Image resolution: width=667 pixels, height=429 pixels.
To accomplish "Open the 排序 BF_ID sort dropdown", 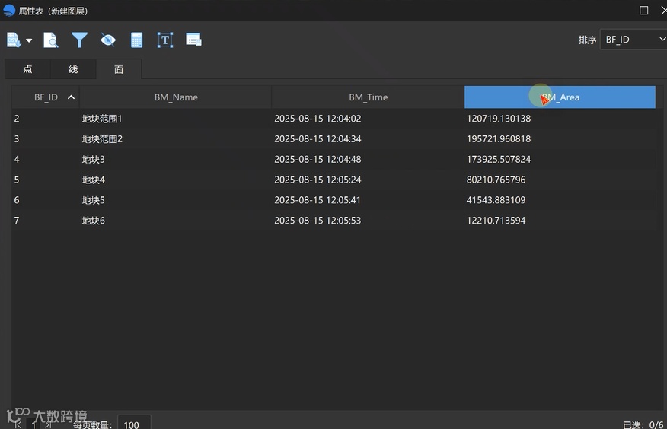I will pyautogui.click(x=633, y=40).
